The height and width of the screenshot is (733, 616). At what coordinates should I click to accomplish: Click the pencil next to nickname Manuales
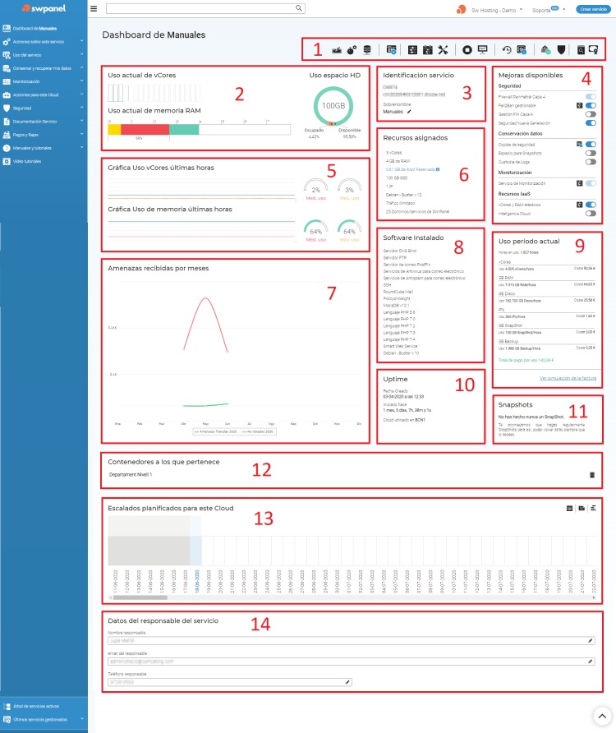pos(409,112)
